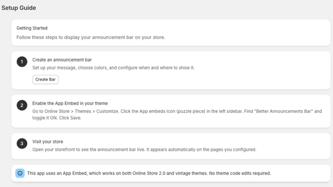Screen dimensions: 333x187
Task: Click the Follow these steps description text
Action: pyautogui.click(x=91, y=37)
